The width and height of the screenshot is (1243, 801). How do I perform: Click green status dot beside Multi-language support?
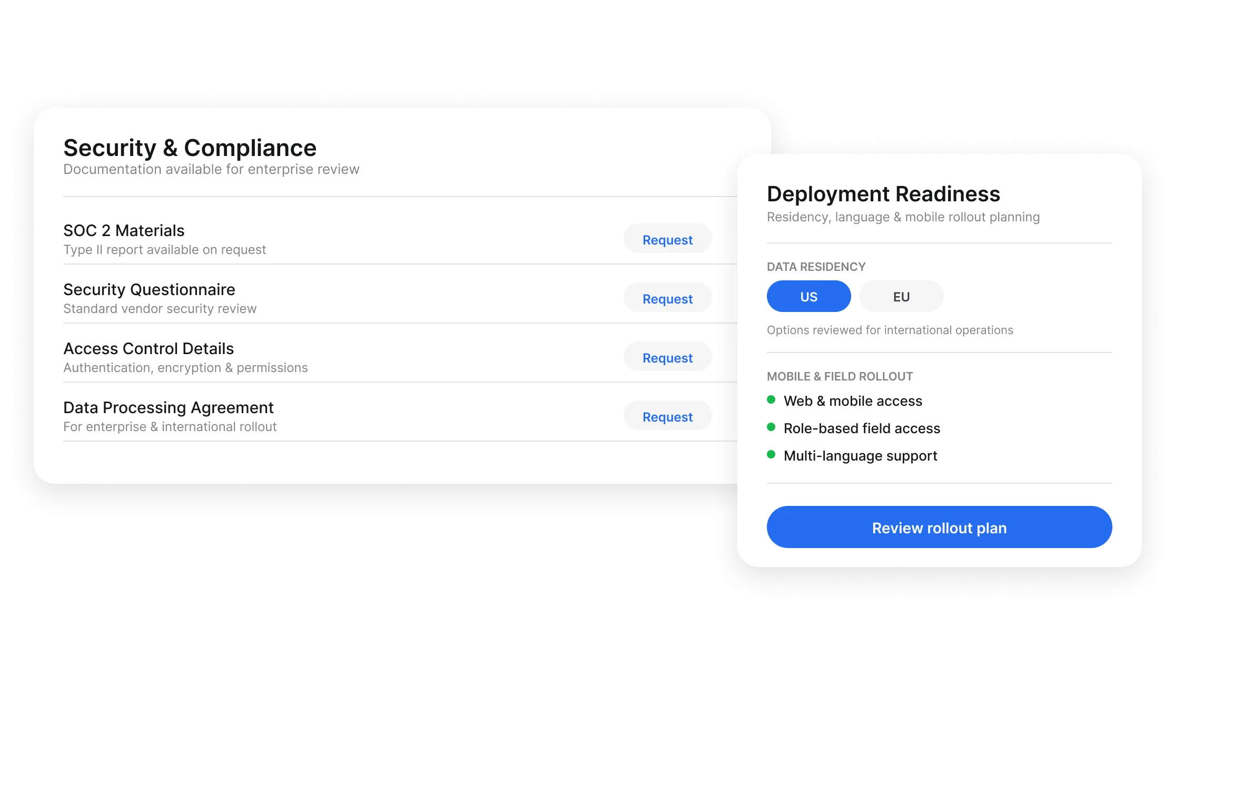[x=771, y=454]
